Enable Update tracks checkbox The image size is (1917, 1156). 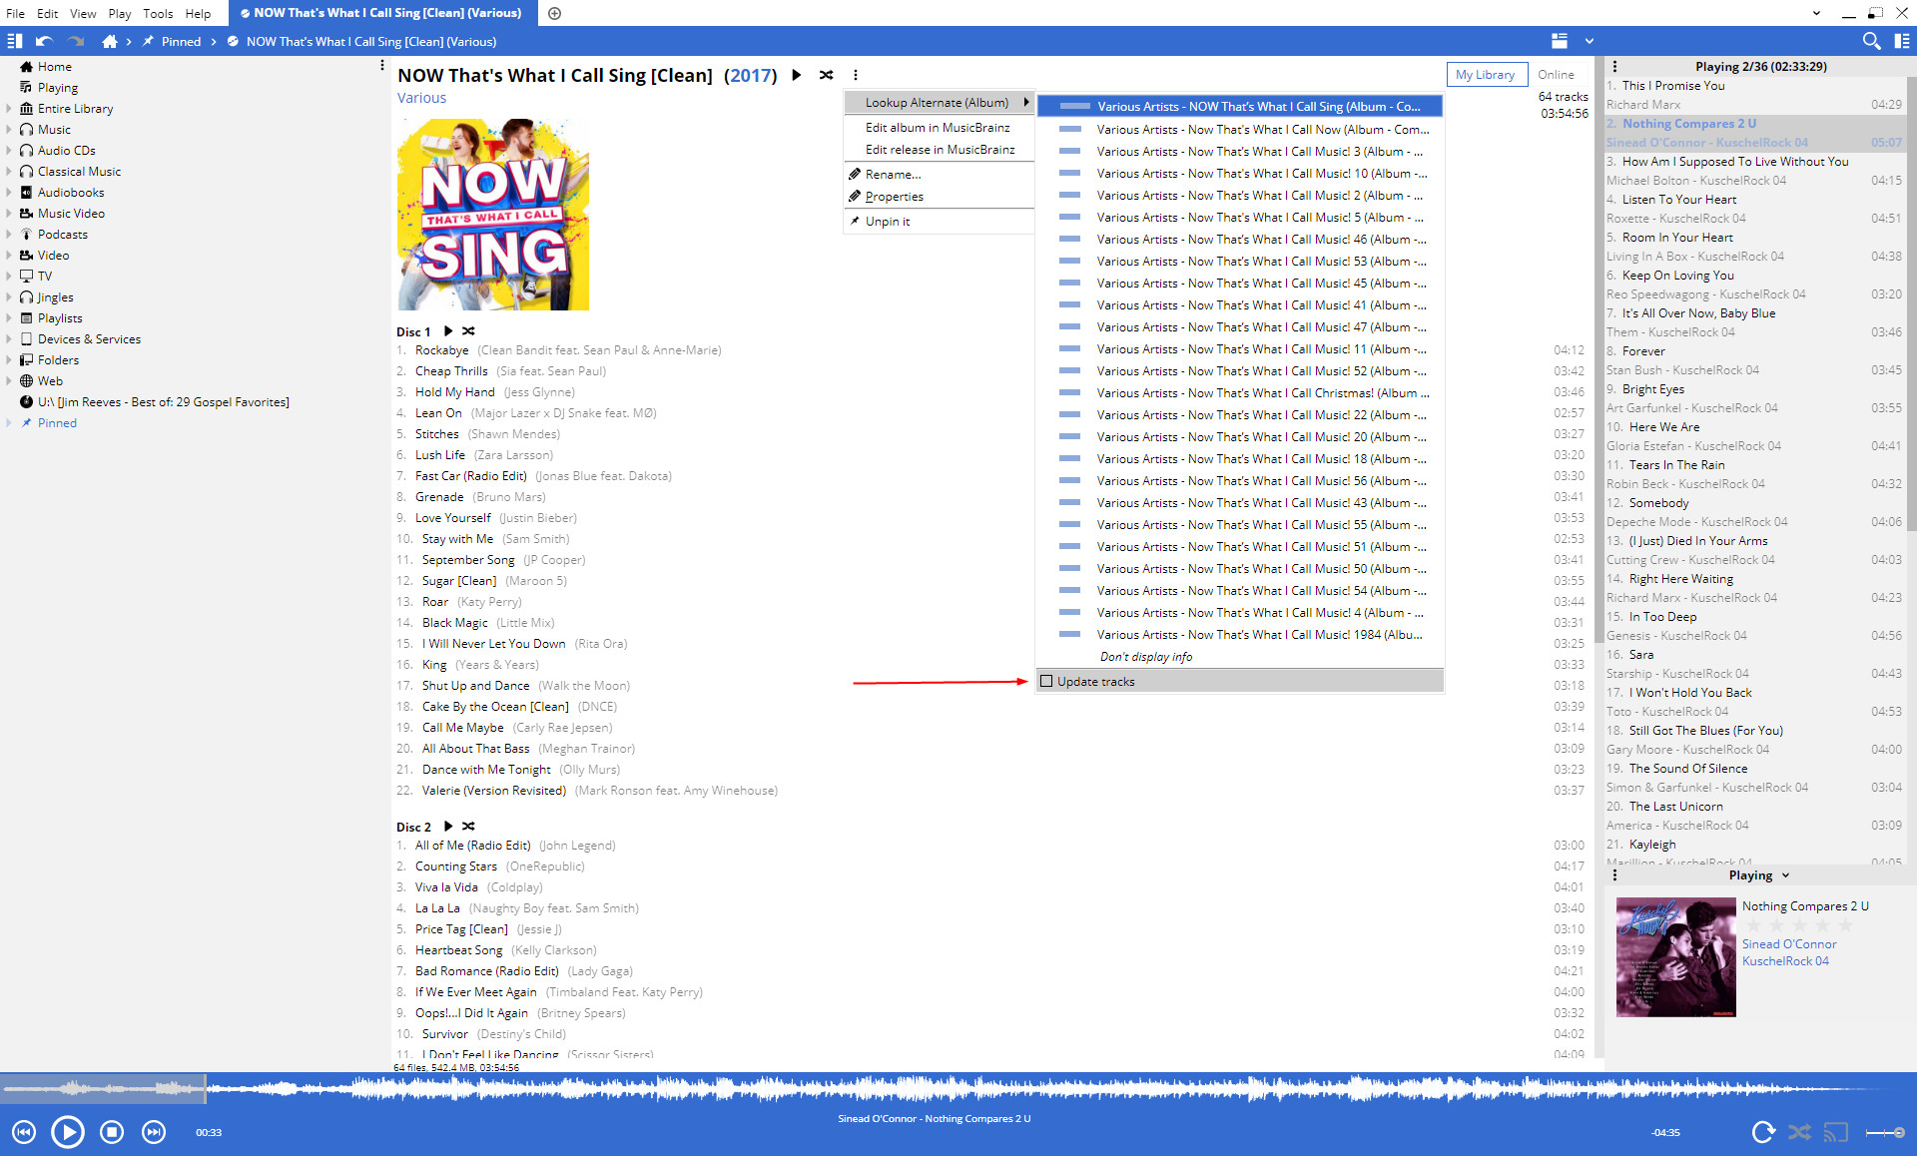pos(1046,682)
